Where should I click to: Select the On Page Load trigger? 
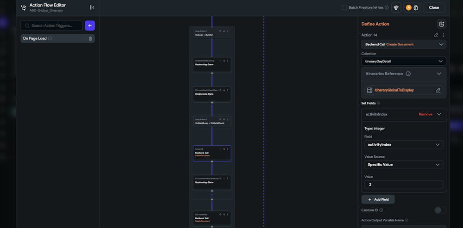coord(57,38)
